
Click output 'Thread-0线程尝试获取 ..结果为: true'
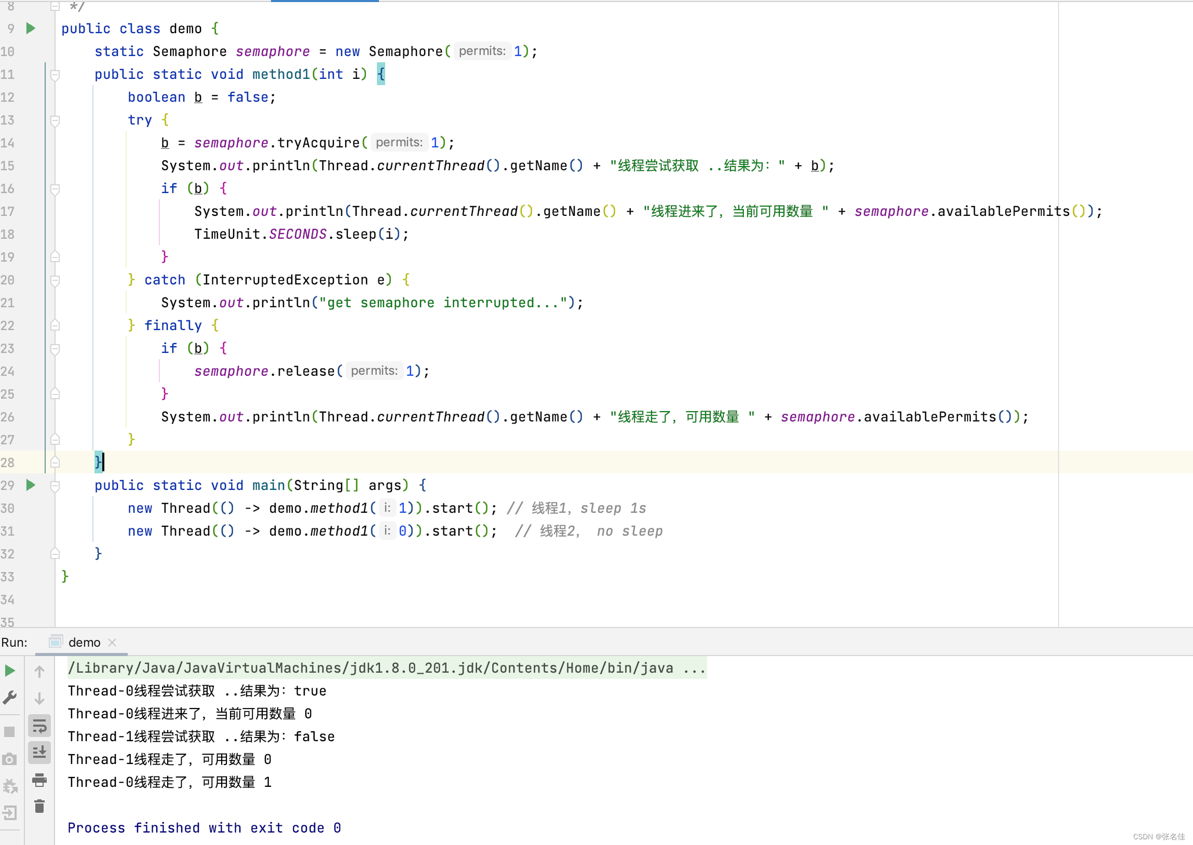click(197, 691)
